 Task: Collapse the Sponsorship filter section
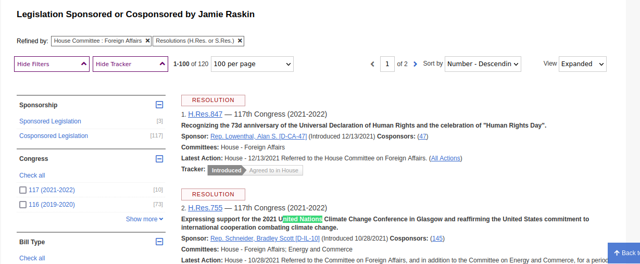coord(159,105)
